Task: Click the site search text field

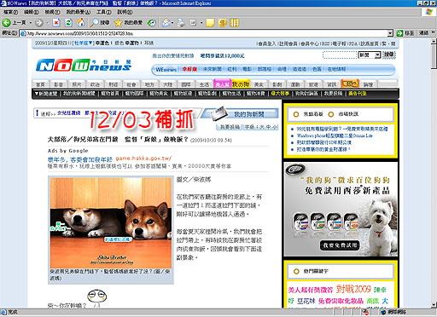Action: point(340,55)
